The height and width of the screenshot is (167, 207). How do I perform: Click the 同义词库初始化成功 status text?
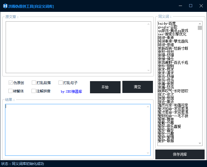click(28, 164)
